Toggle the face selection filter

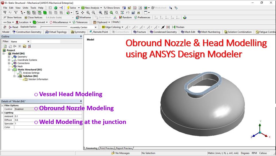(40, 13)
